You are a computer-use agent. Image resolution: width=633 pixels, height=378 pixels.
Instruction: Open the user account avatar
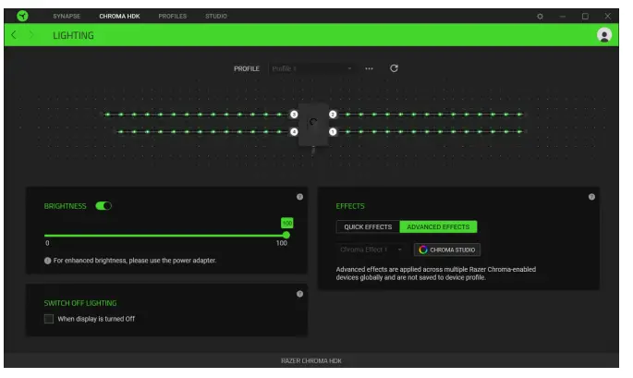coord(604,35)
